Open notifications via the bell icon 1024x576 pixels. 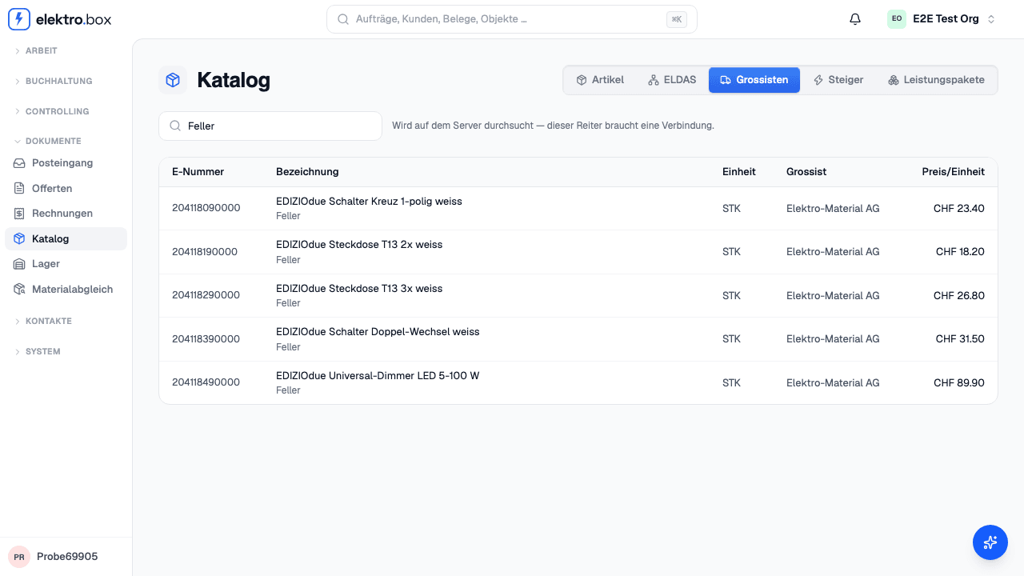[855, 19]
